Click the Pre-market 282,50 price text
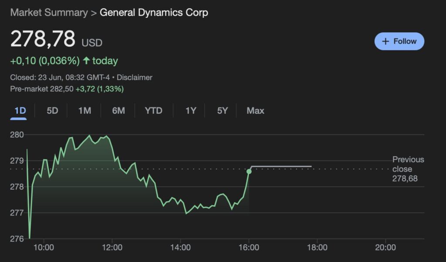This screenshot has width=446, height=262. click(42, 89)
